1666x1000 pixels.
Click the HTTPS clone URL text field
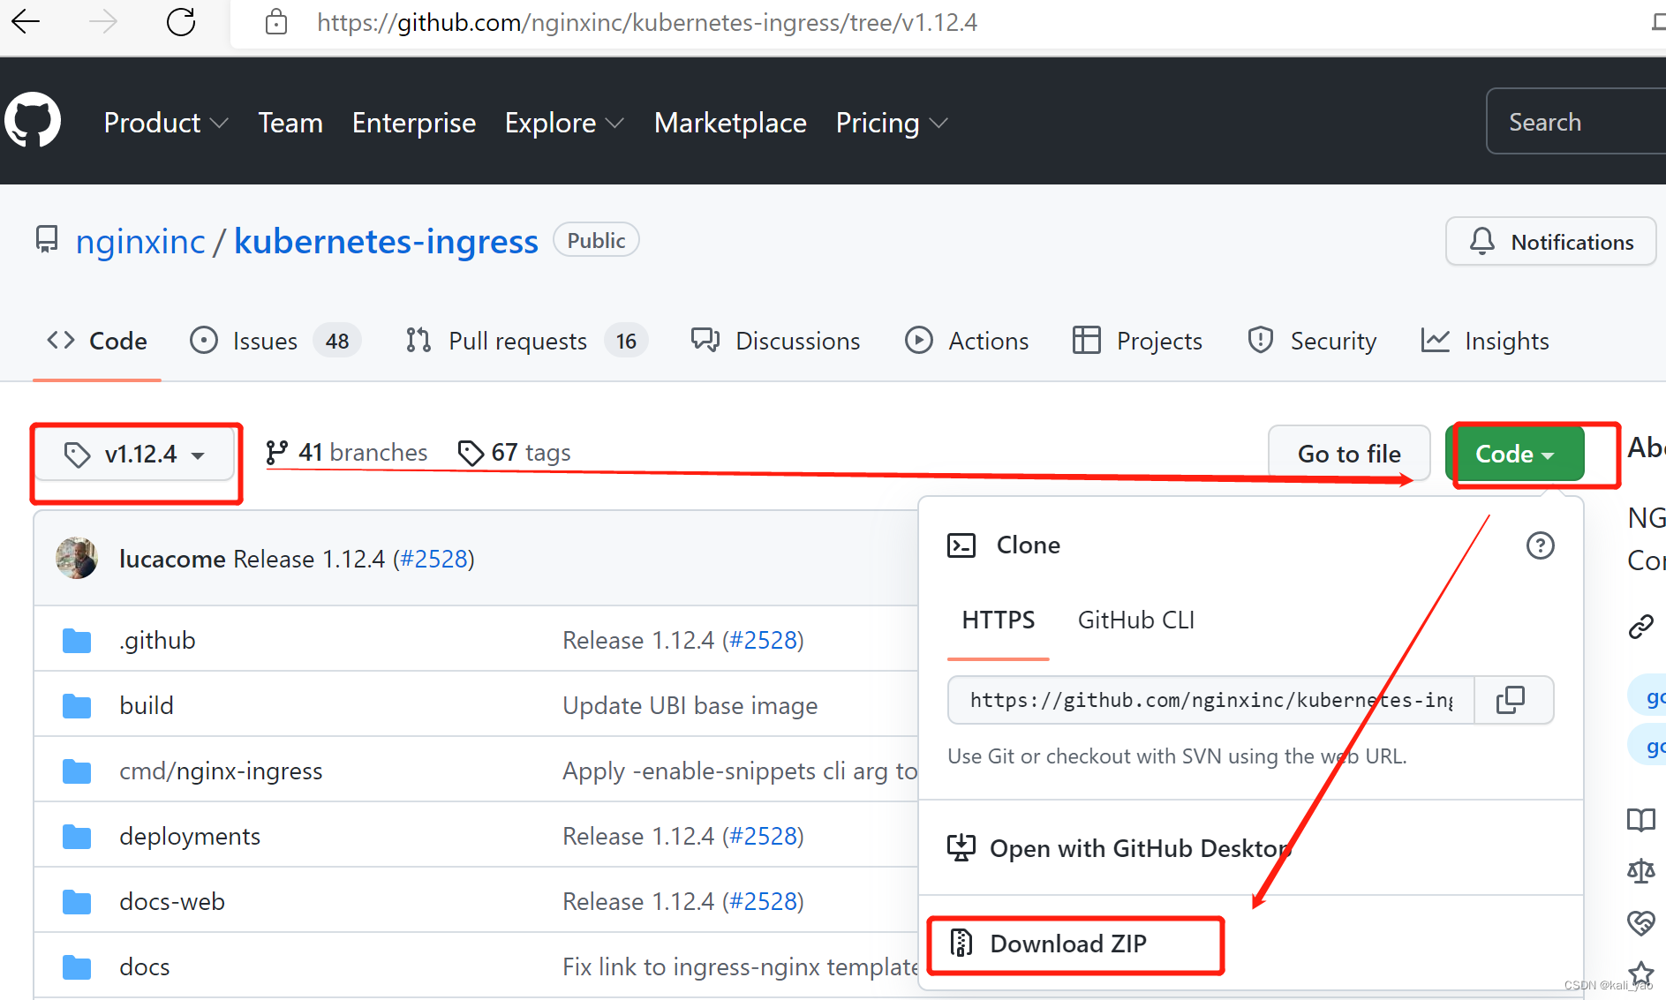coord(1210,700)
